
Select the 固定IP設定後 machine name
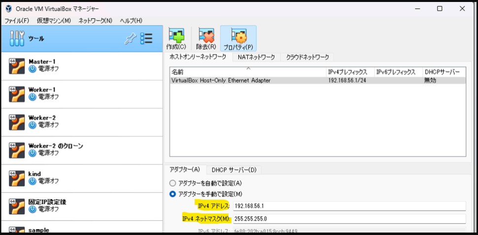point(47,202)
